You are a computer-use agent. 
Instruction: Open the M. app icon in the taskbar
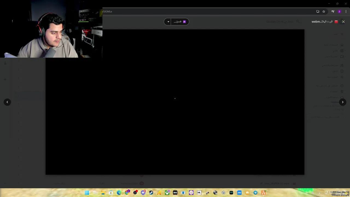[x=199, y=193]
